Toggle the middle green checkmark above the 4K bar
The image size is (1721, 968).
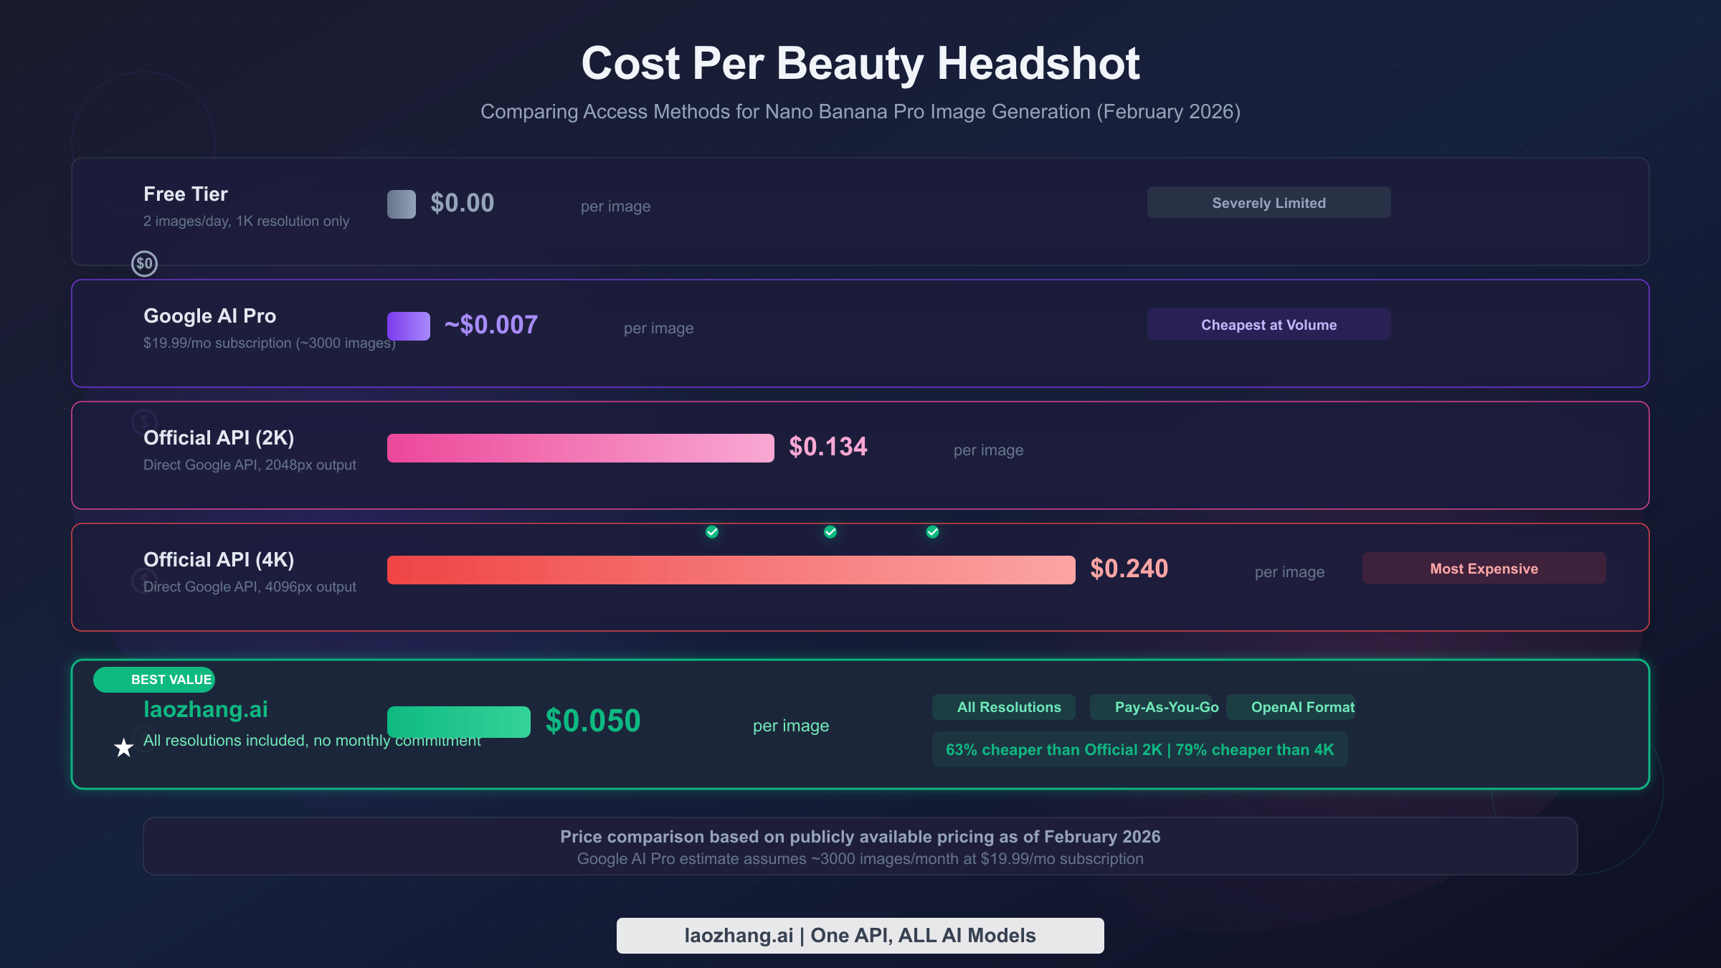click(829, 532)
